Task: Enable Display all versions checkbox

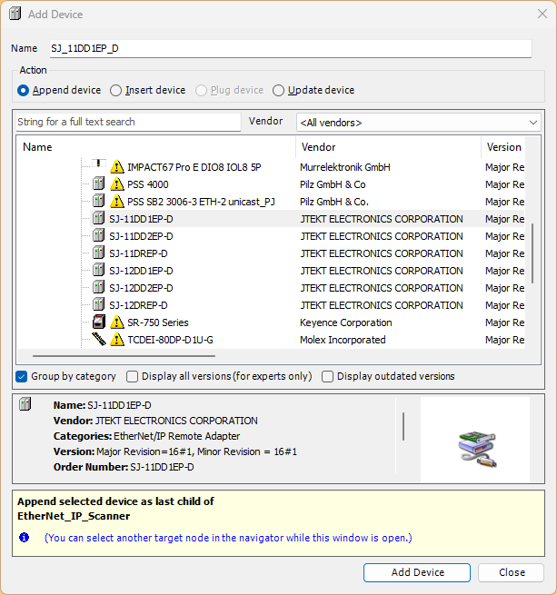Action: tap(132, 376)
